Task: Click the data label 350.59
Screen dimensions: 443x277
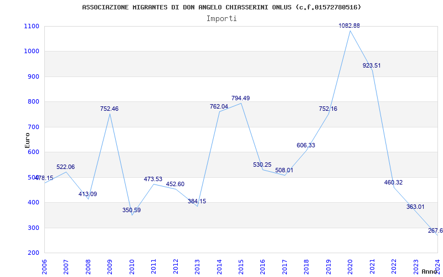Action: click(131, 211)
